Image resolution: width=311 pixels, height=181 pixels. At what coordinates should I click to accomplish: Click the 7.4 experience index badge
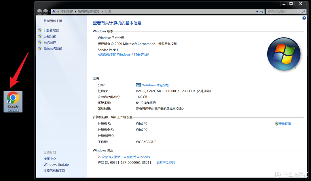[139, 85]
